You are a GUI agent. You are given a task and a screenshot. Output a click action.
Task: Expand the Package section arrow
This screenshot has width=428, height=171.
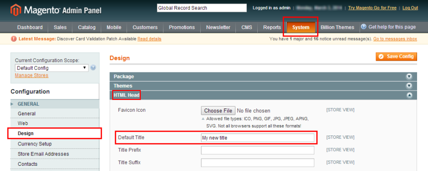[409, 76]
